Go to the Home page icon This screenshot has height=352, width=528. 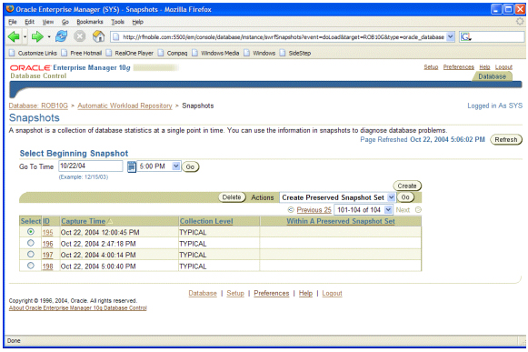[x=98, y=36]
